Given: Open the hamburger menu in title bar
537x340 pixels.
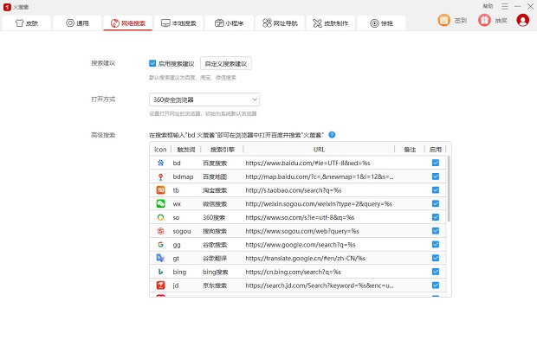Looking at the screenshot, I should (505, 7).
